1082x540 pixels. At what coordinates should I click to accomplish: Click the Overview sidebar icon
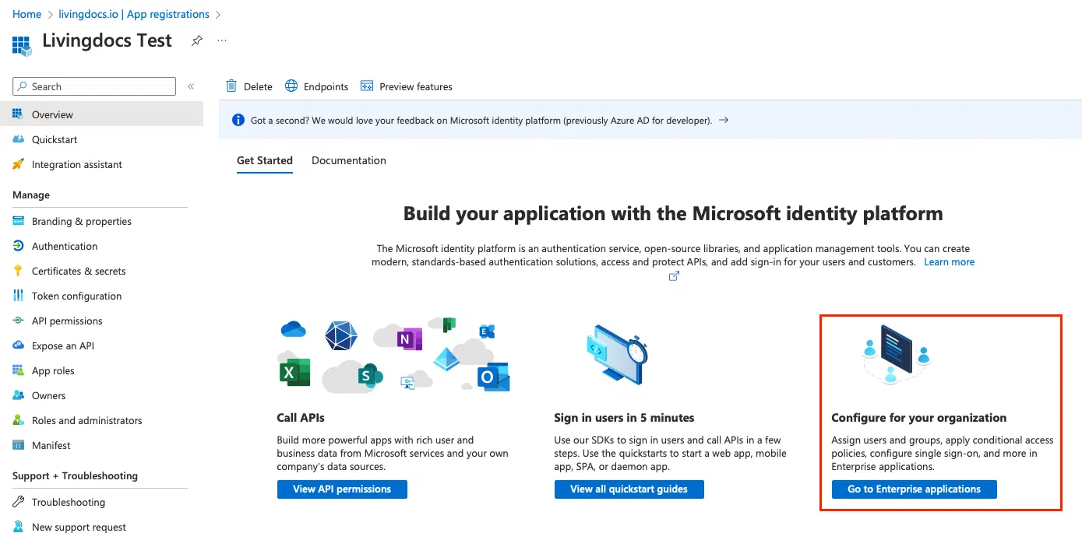18,114
